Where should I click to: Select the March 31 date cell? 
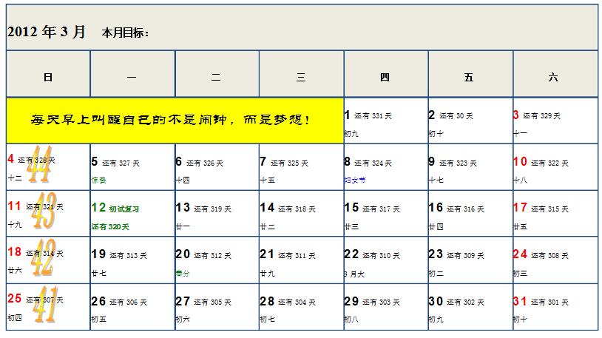tap(554, 306)
